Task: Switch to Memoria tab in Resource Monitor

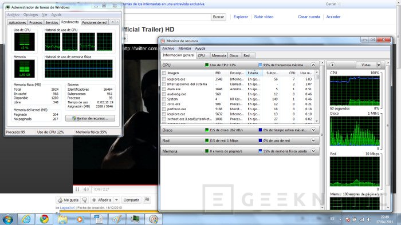Action: point(219,55)
